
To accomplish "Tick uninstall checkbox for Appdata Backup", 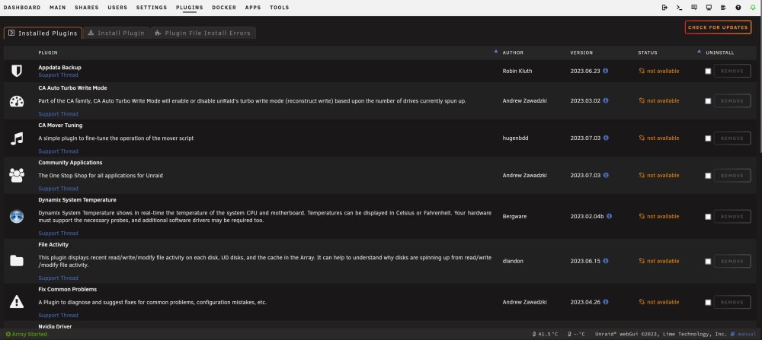I will click(708, 71).
